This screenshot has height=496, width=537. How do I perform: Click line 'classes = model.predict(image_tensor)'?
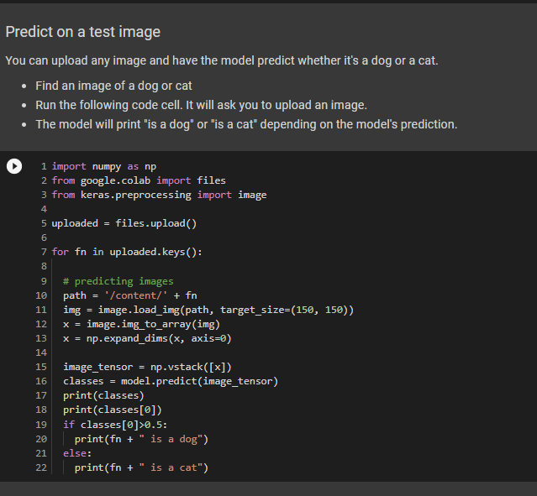[x=171, y=381]
